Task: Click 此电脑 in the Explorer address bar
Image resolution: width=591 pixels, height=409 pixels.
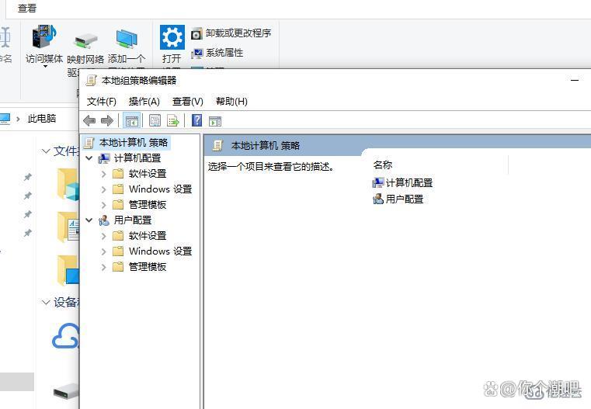Action: tap(42, 119)
